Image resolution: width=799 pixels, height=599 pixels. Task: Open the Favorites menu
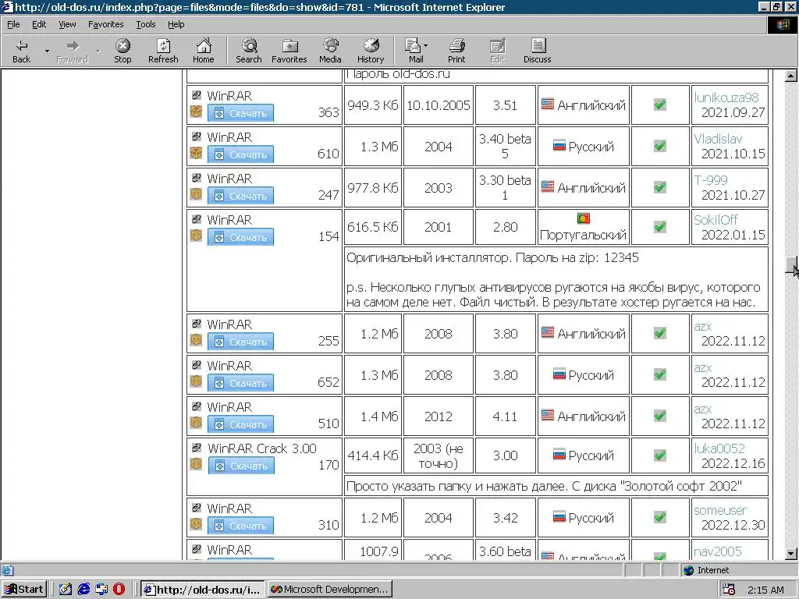pyautogui.click(x=105, y=24)
